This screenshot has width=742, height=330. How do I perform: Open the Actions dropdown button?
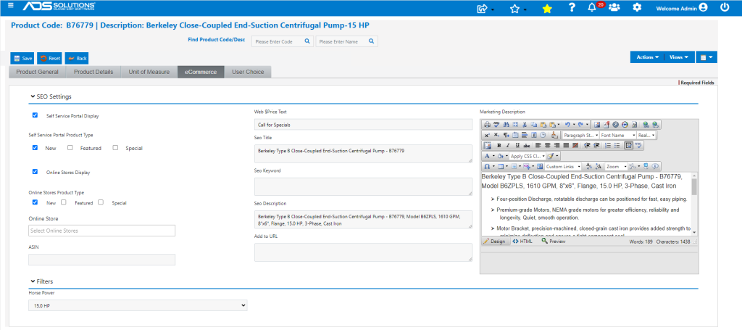click(x=647, y=57)
